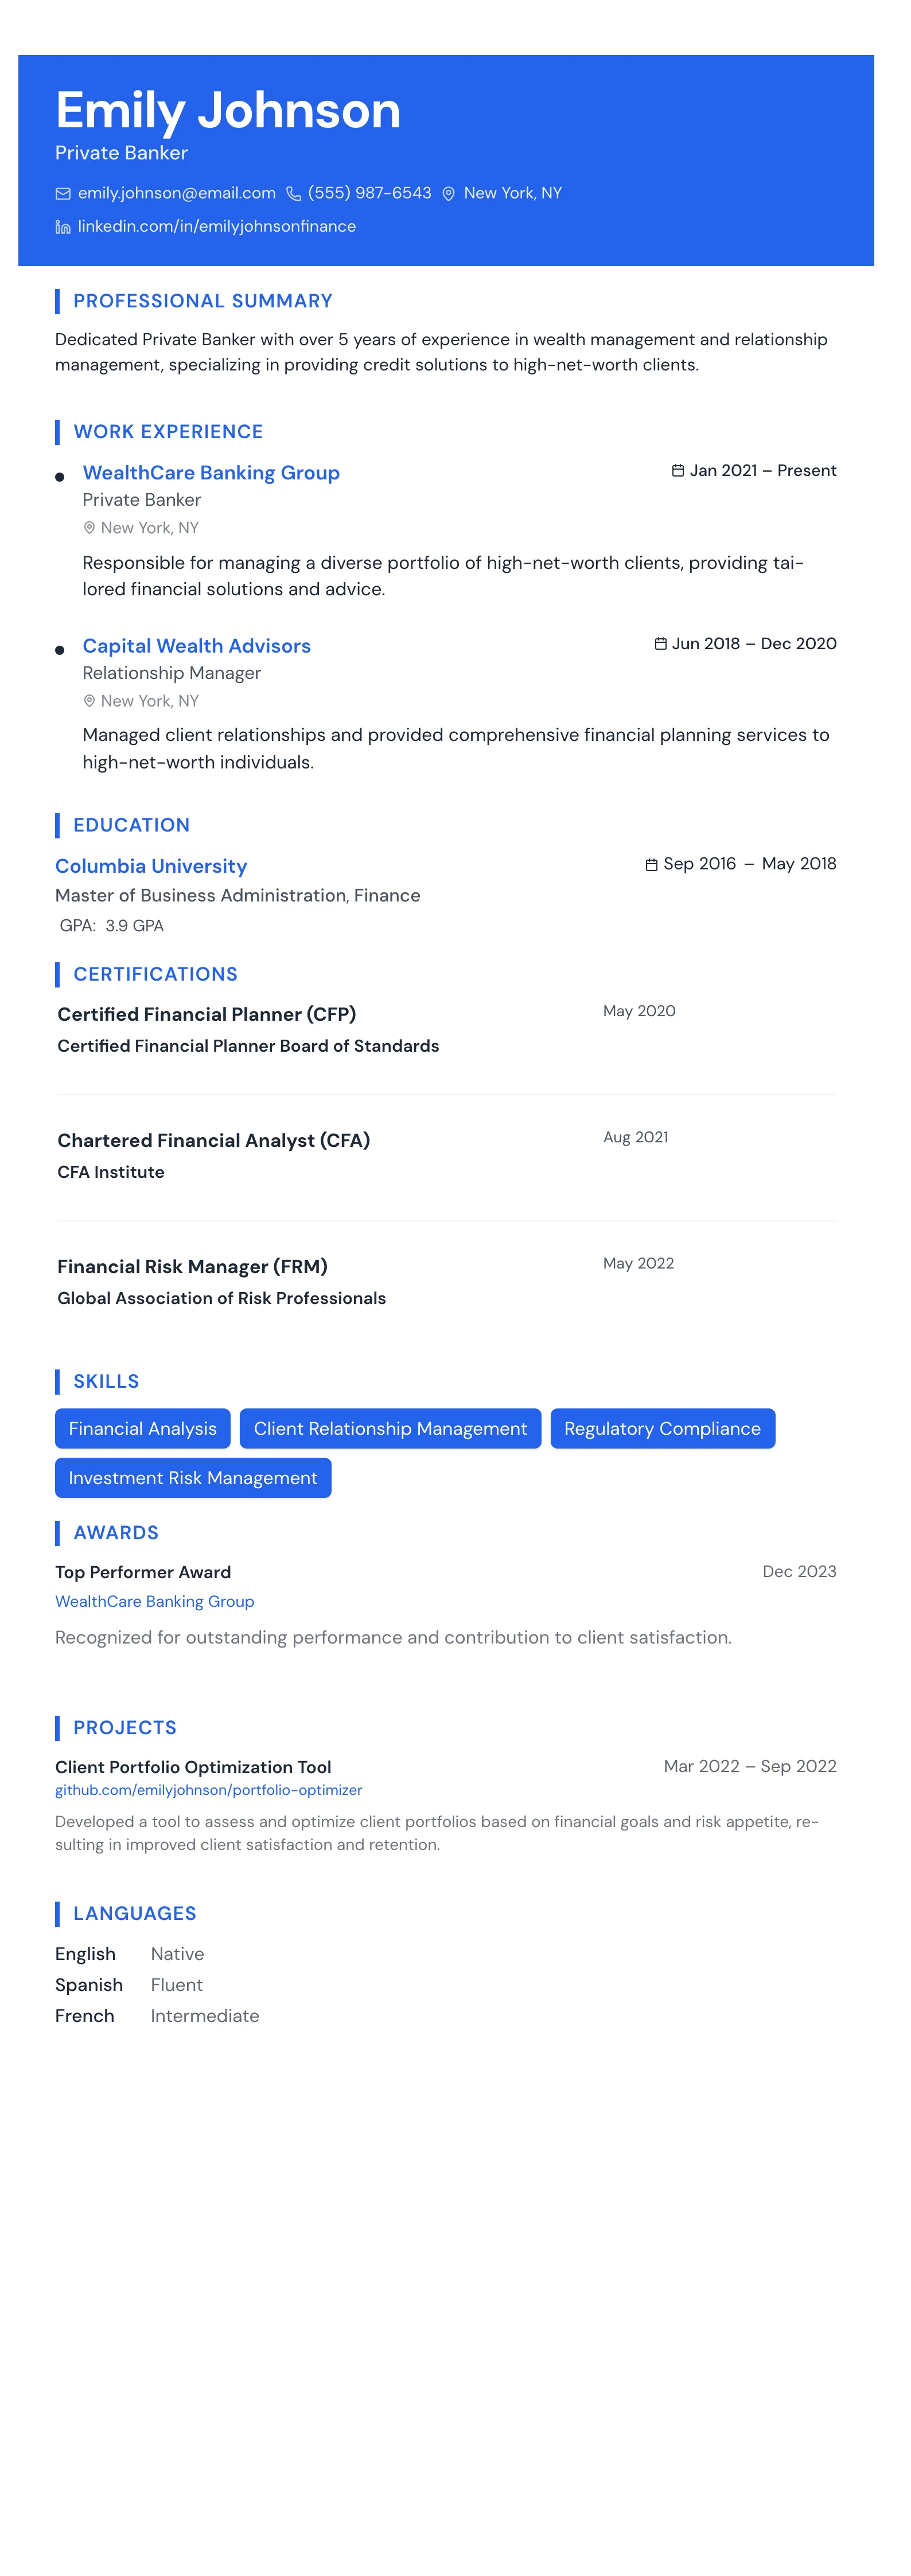Click the Investment Risk Management skill tag

point(193,1478)
